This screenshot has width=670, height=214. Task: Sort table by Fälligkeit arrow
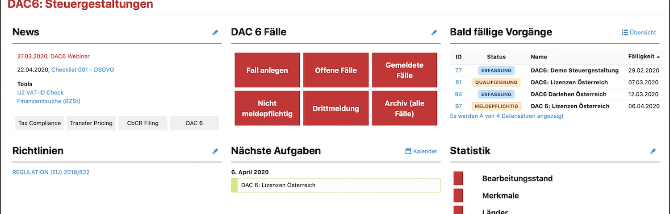tap(658, 57)
